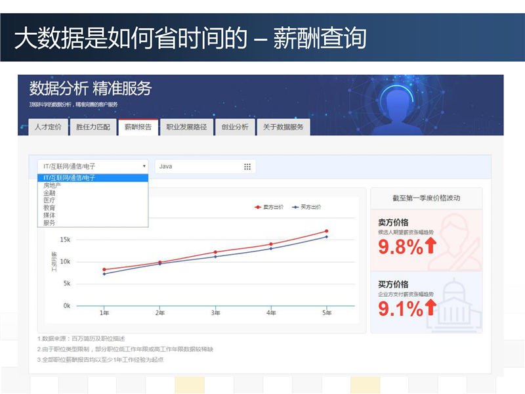Go to the 职业发展路径 tab

click(x=186, y=127)
